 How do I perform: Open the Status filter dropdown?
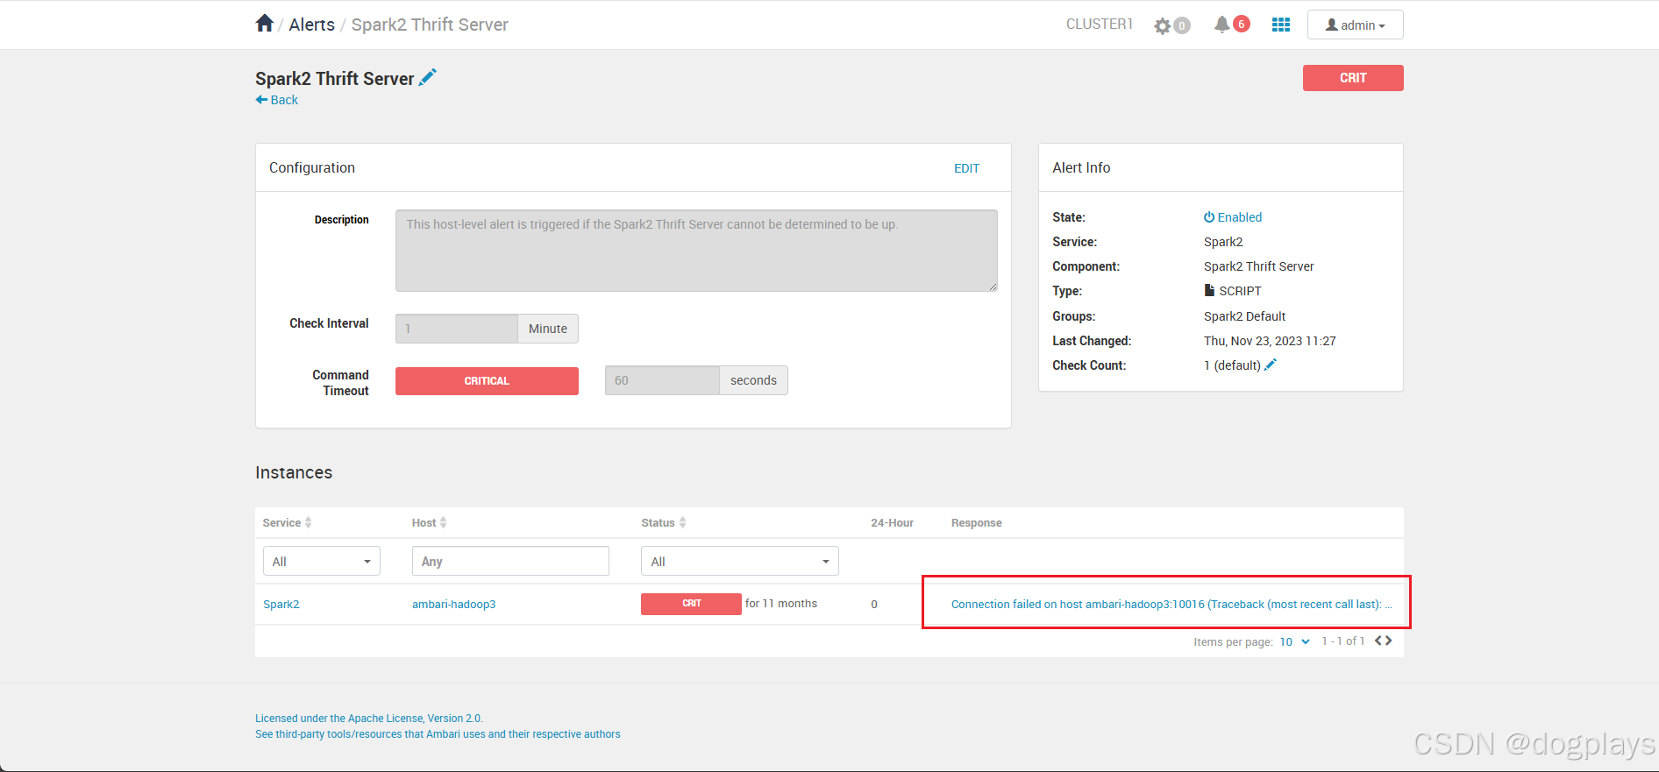(739, 561)
